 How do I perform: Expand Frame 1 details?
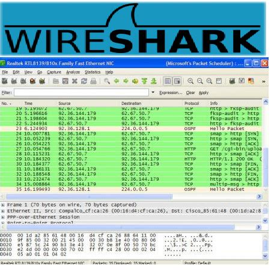(x=3, y=205)
